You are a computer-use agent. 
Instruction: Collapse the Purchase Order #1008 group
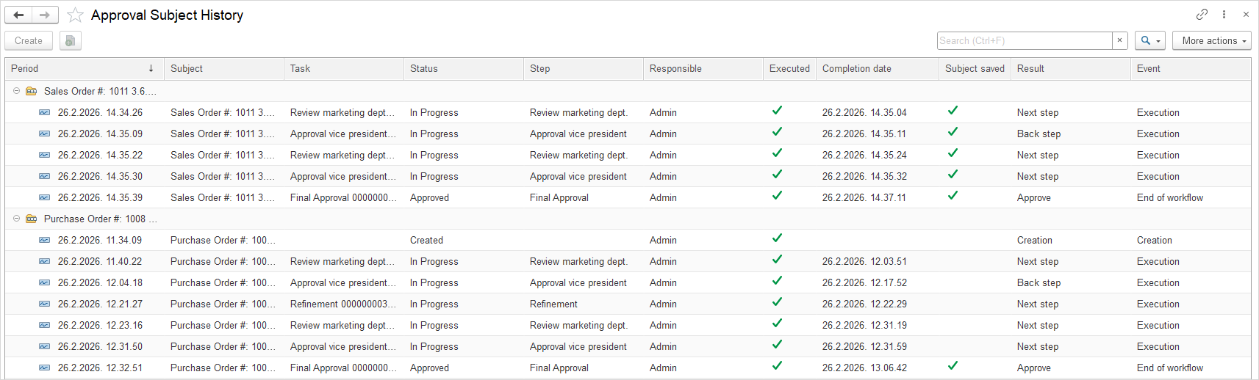click(x=16, y=219)
